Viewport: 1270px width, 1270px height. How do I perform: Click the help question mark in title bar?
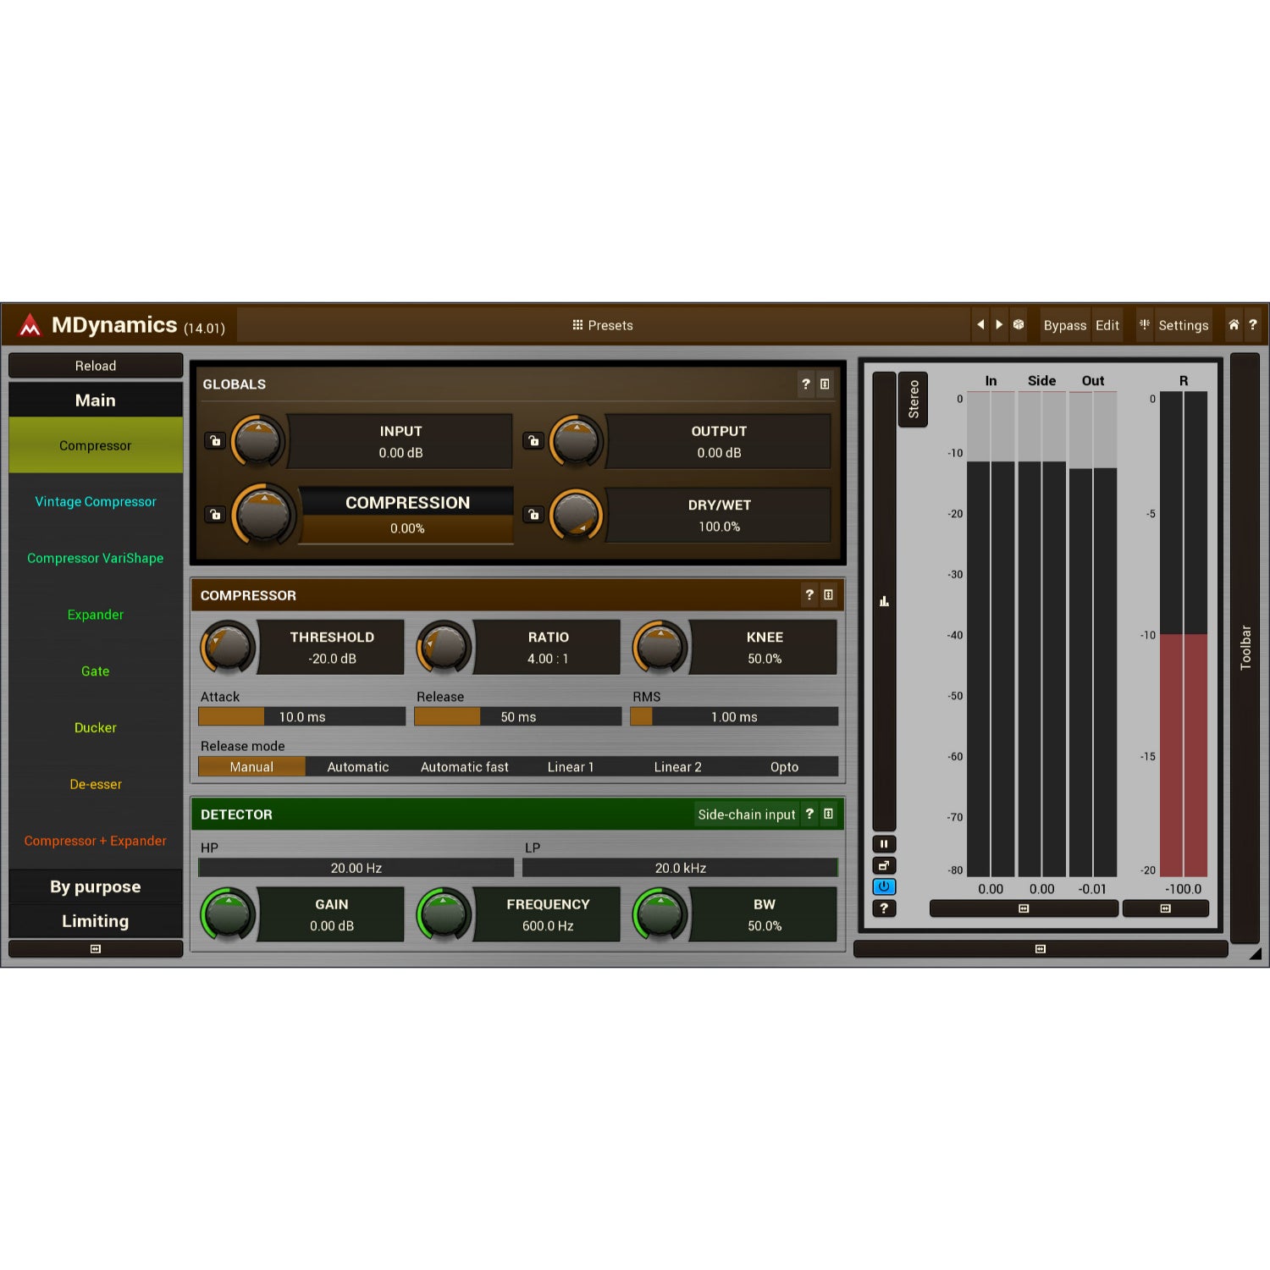point(1253,325)
